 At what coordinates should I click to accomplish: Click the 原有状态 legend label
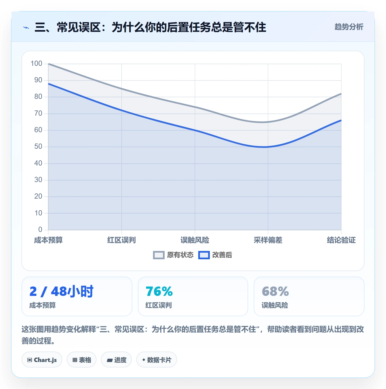pos(180,255)
